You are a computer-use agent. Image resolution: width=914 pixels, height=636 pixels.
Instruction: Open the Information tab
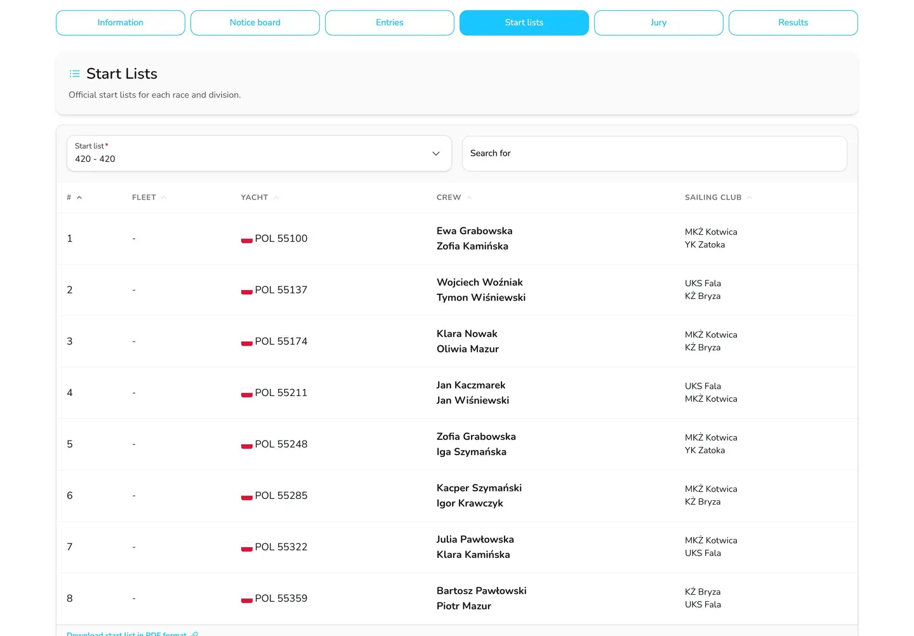click(x=121, y=23)
